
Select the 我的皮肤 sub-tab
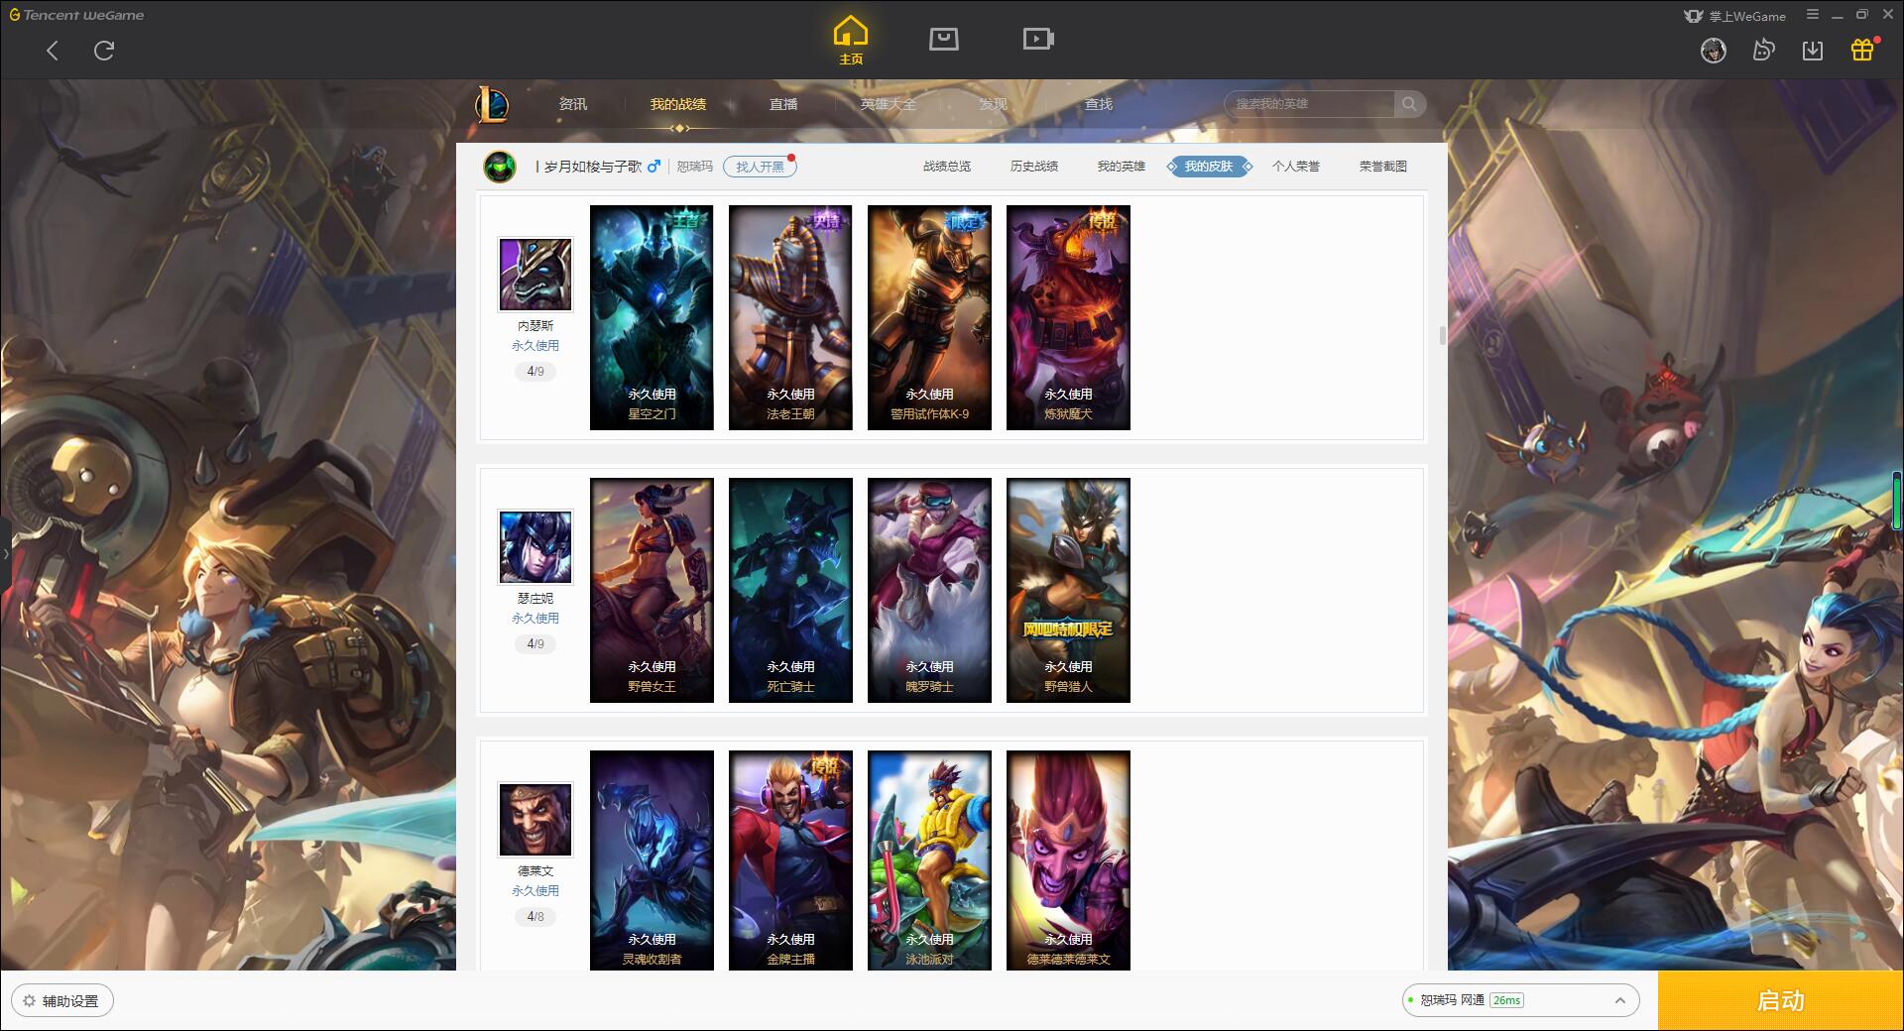point(1209,167)
